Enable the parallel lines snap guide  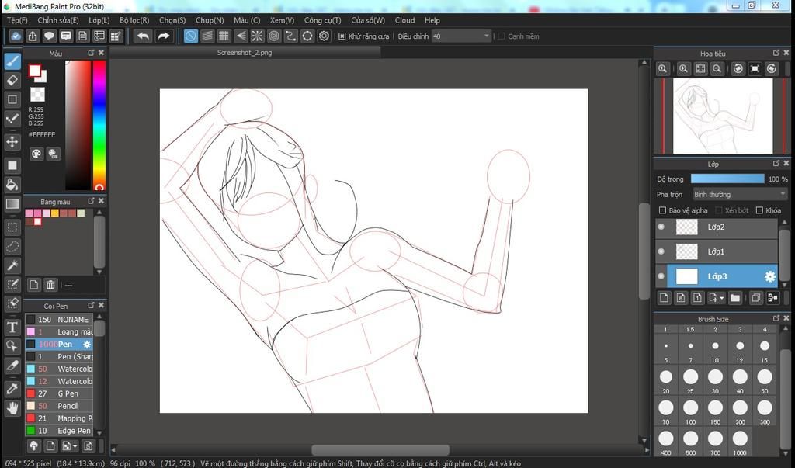click(207, 36)
